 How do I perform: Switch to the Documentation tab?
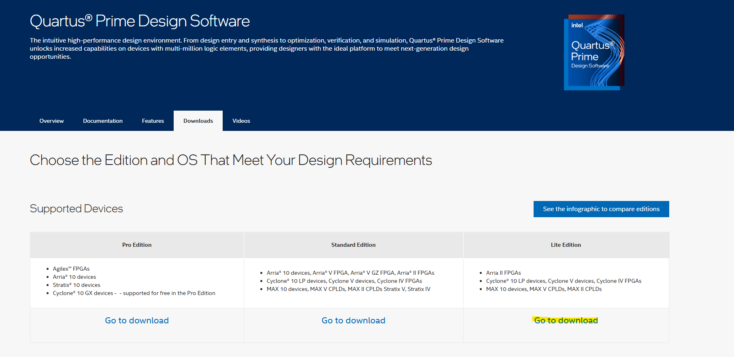(103, 121)
